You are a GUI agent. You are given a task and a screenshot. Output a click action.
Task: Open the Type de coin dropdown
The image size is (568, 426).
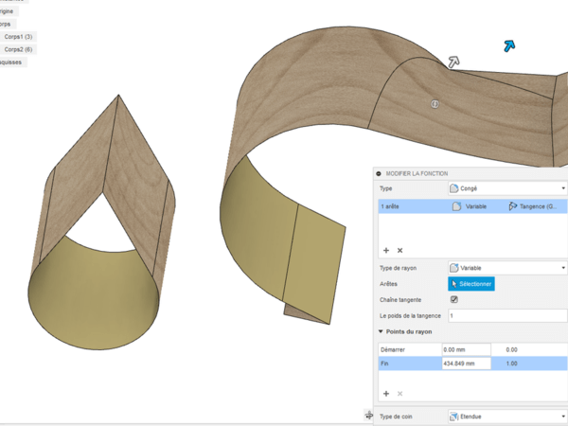click(506, 417)
